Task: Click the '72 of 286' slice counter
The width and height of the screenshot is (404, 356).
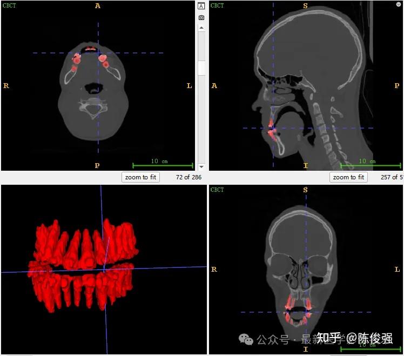Action: pyautogui.click(x=188, y=177)
